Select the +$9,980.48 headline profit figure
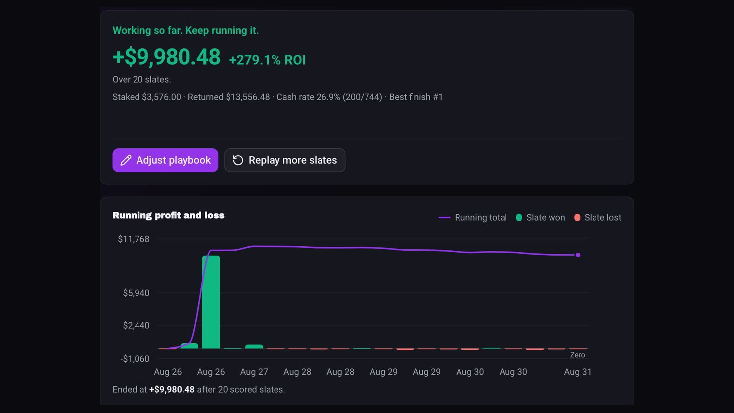Viewport: 734px width, 413px height. [x=166, y=57]
